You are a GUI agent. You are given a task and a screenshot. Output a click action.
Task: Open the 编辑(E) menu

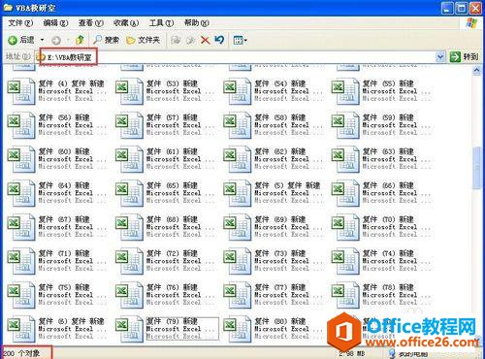click(55, 23)
